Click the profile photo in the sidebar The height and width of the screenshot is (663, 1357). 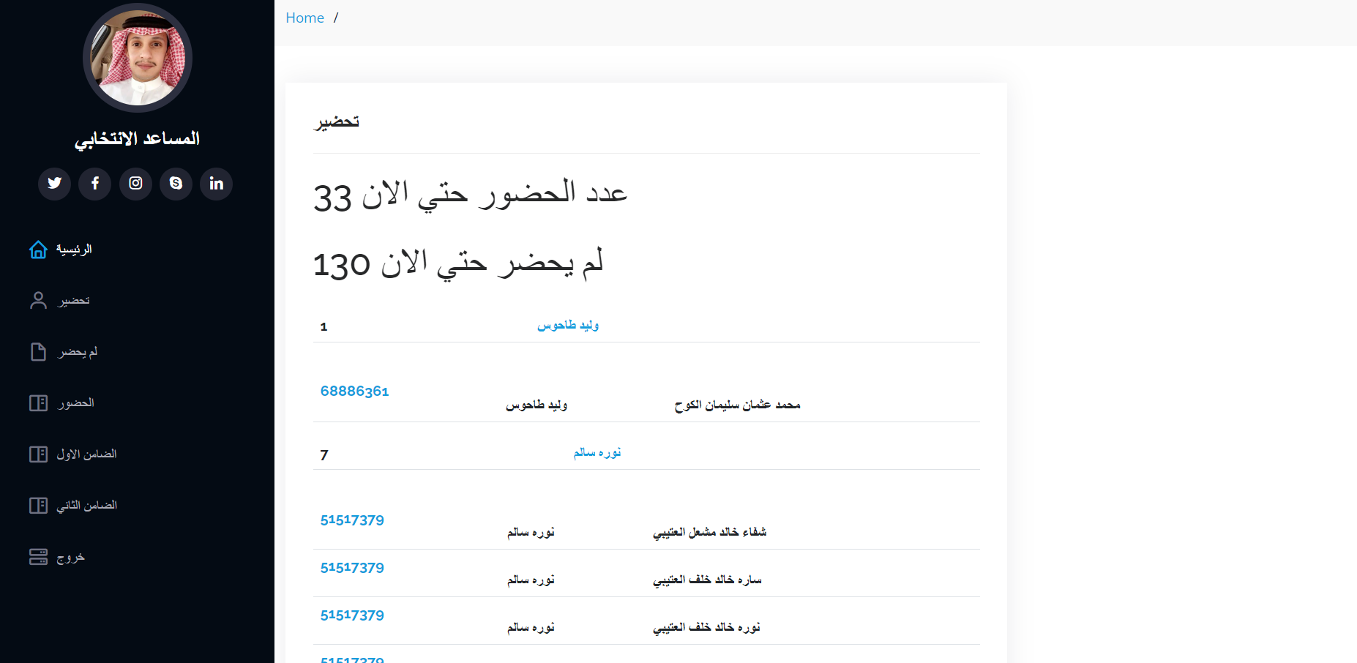point(138,58)
